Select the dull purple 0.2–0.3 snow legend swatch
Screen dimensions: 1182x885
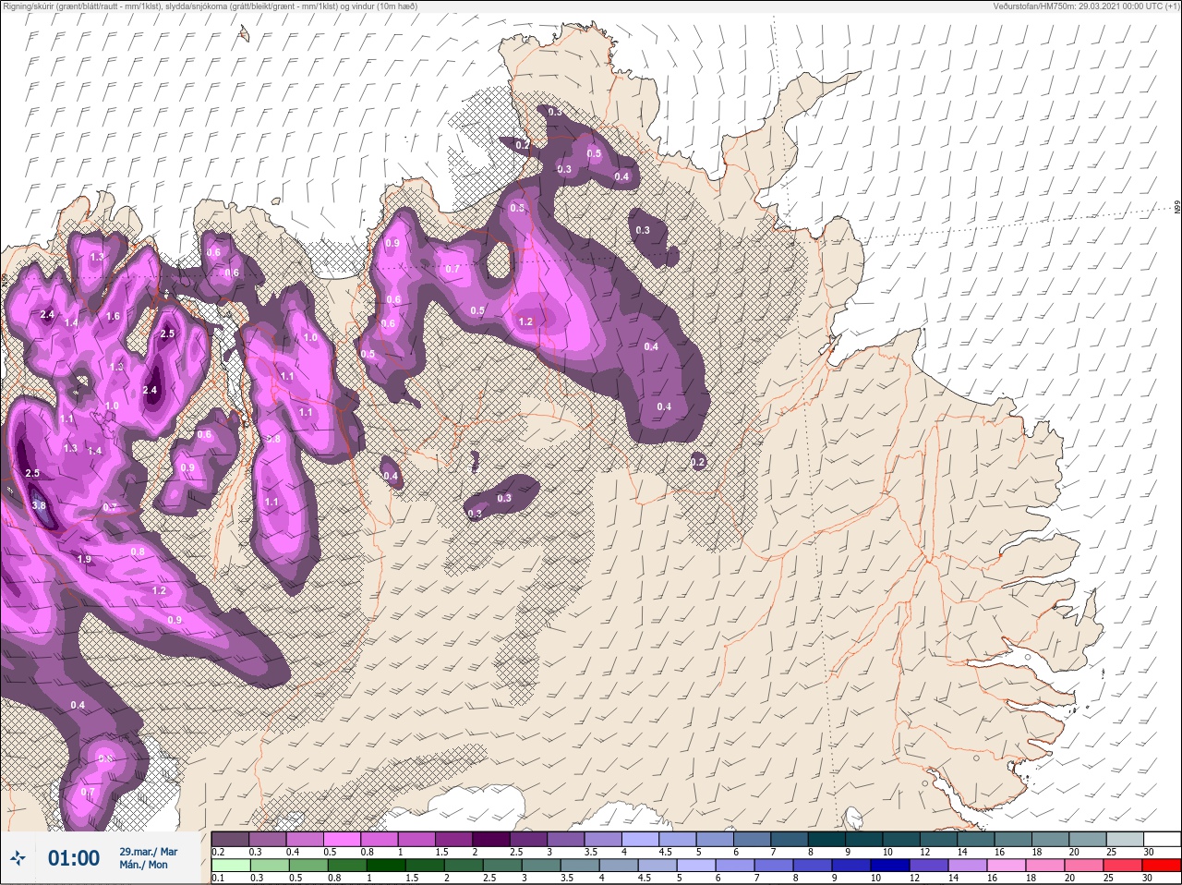click(x=230, y=839)
